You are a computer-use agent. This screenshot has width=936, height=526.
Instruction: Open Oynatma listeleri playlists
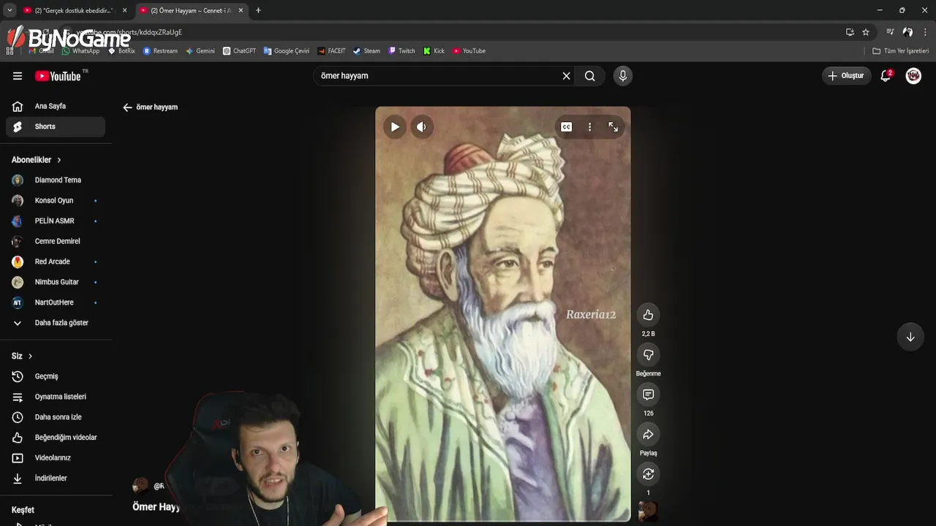56,397
